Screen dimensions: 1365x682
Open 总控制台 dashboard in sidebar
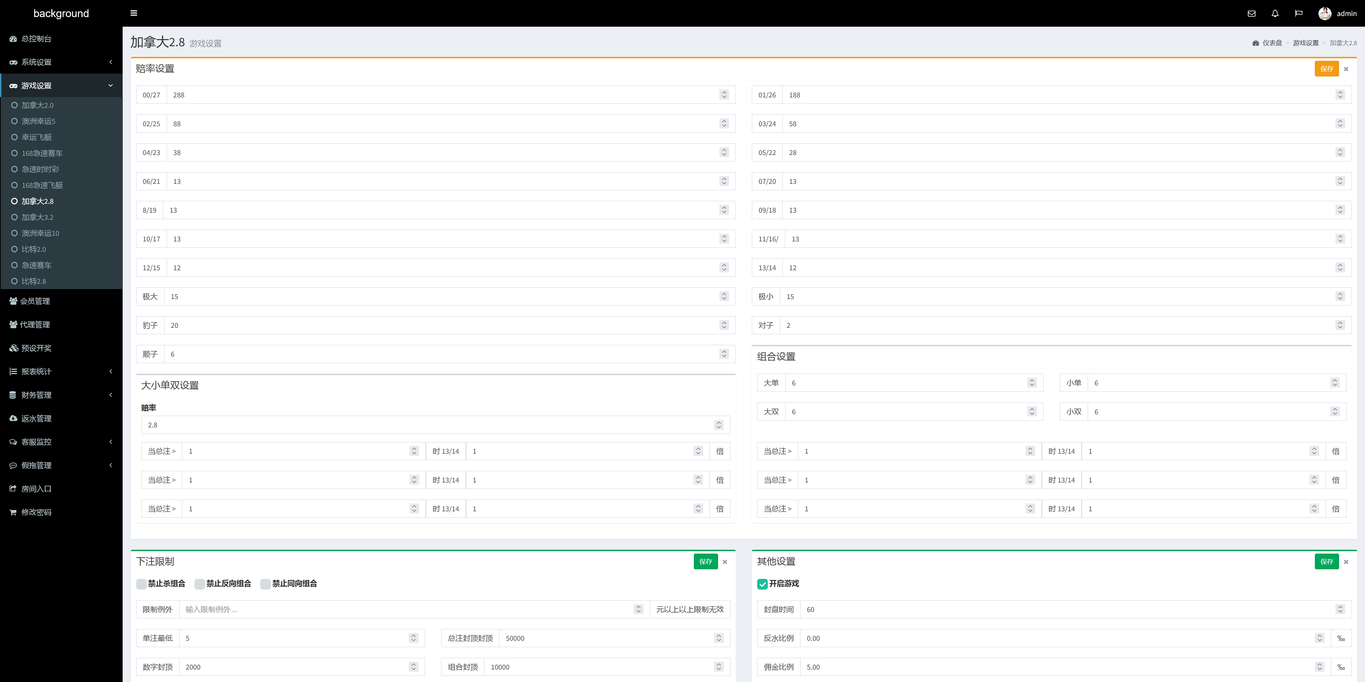tap(36, 39)
